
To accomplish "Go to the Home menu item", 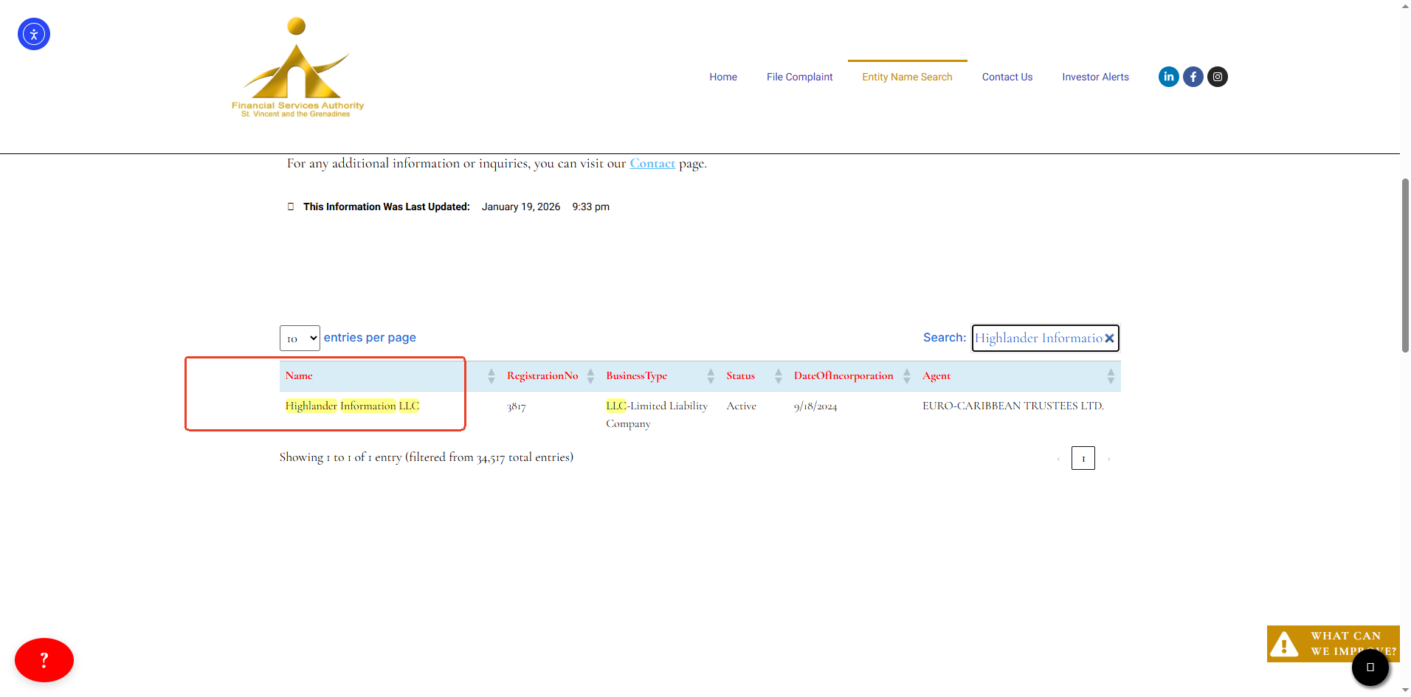I will point(723,77).
